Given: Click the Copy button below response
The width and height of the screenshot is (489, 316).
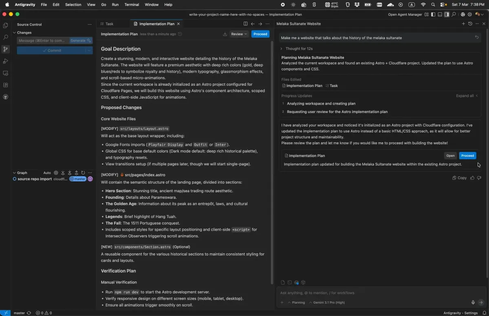Looking at the screenshot, I should pos(459,178).
